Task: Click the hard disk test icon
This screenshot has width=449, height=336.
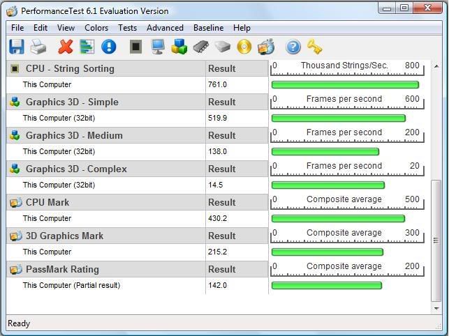Action: tap(222, 47)
